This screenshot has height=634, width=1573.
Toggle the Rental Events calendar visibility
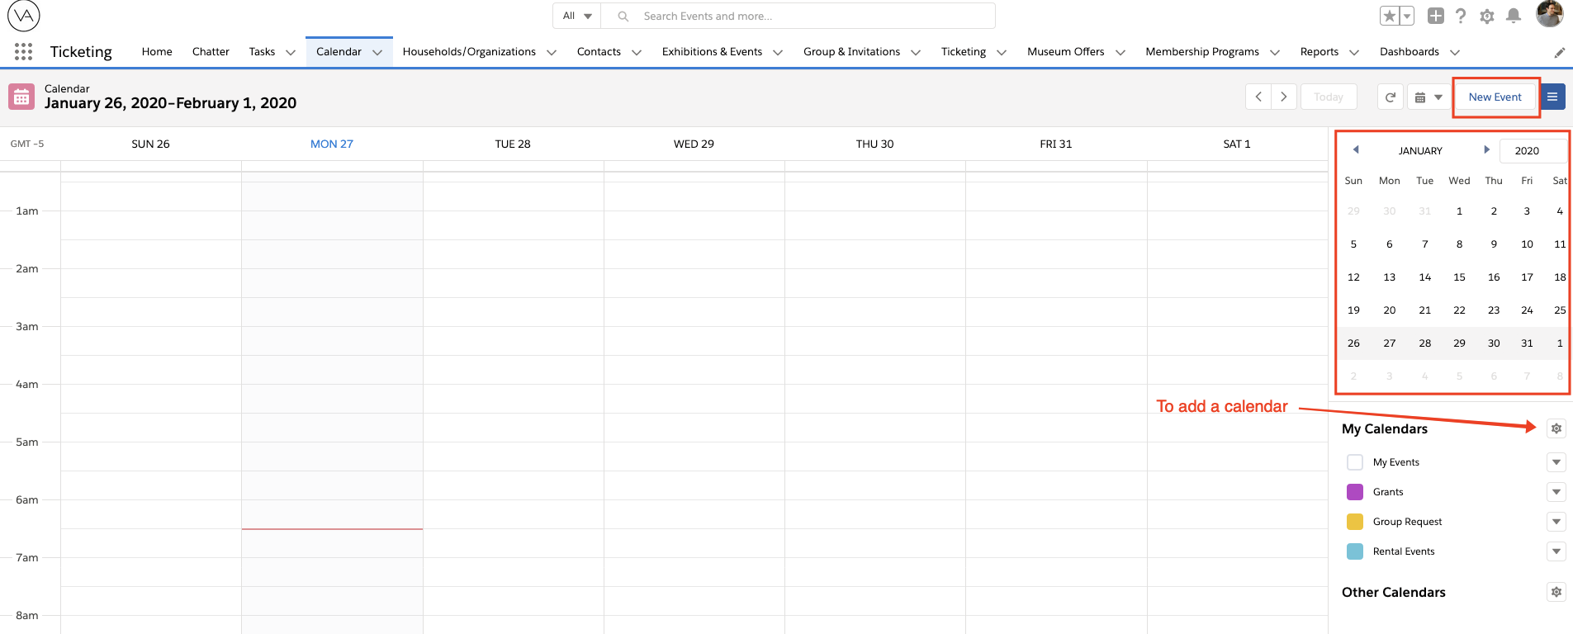(1354, 551)
